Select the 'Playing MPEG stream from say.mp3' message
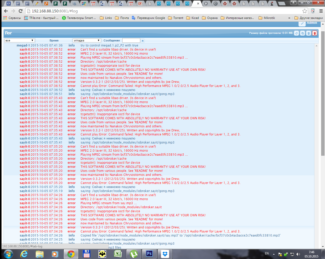Viewport: 325px width, 259px height. click(109, 203)
